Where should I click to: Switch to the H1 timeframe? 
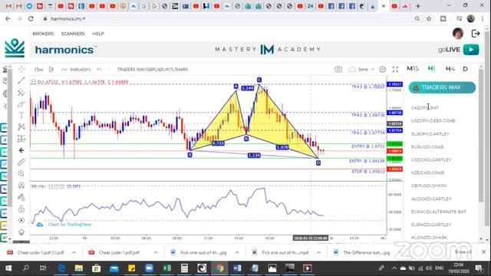click(431, 68)
